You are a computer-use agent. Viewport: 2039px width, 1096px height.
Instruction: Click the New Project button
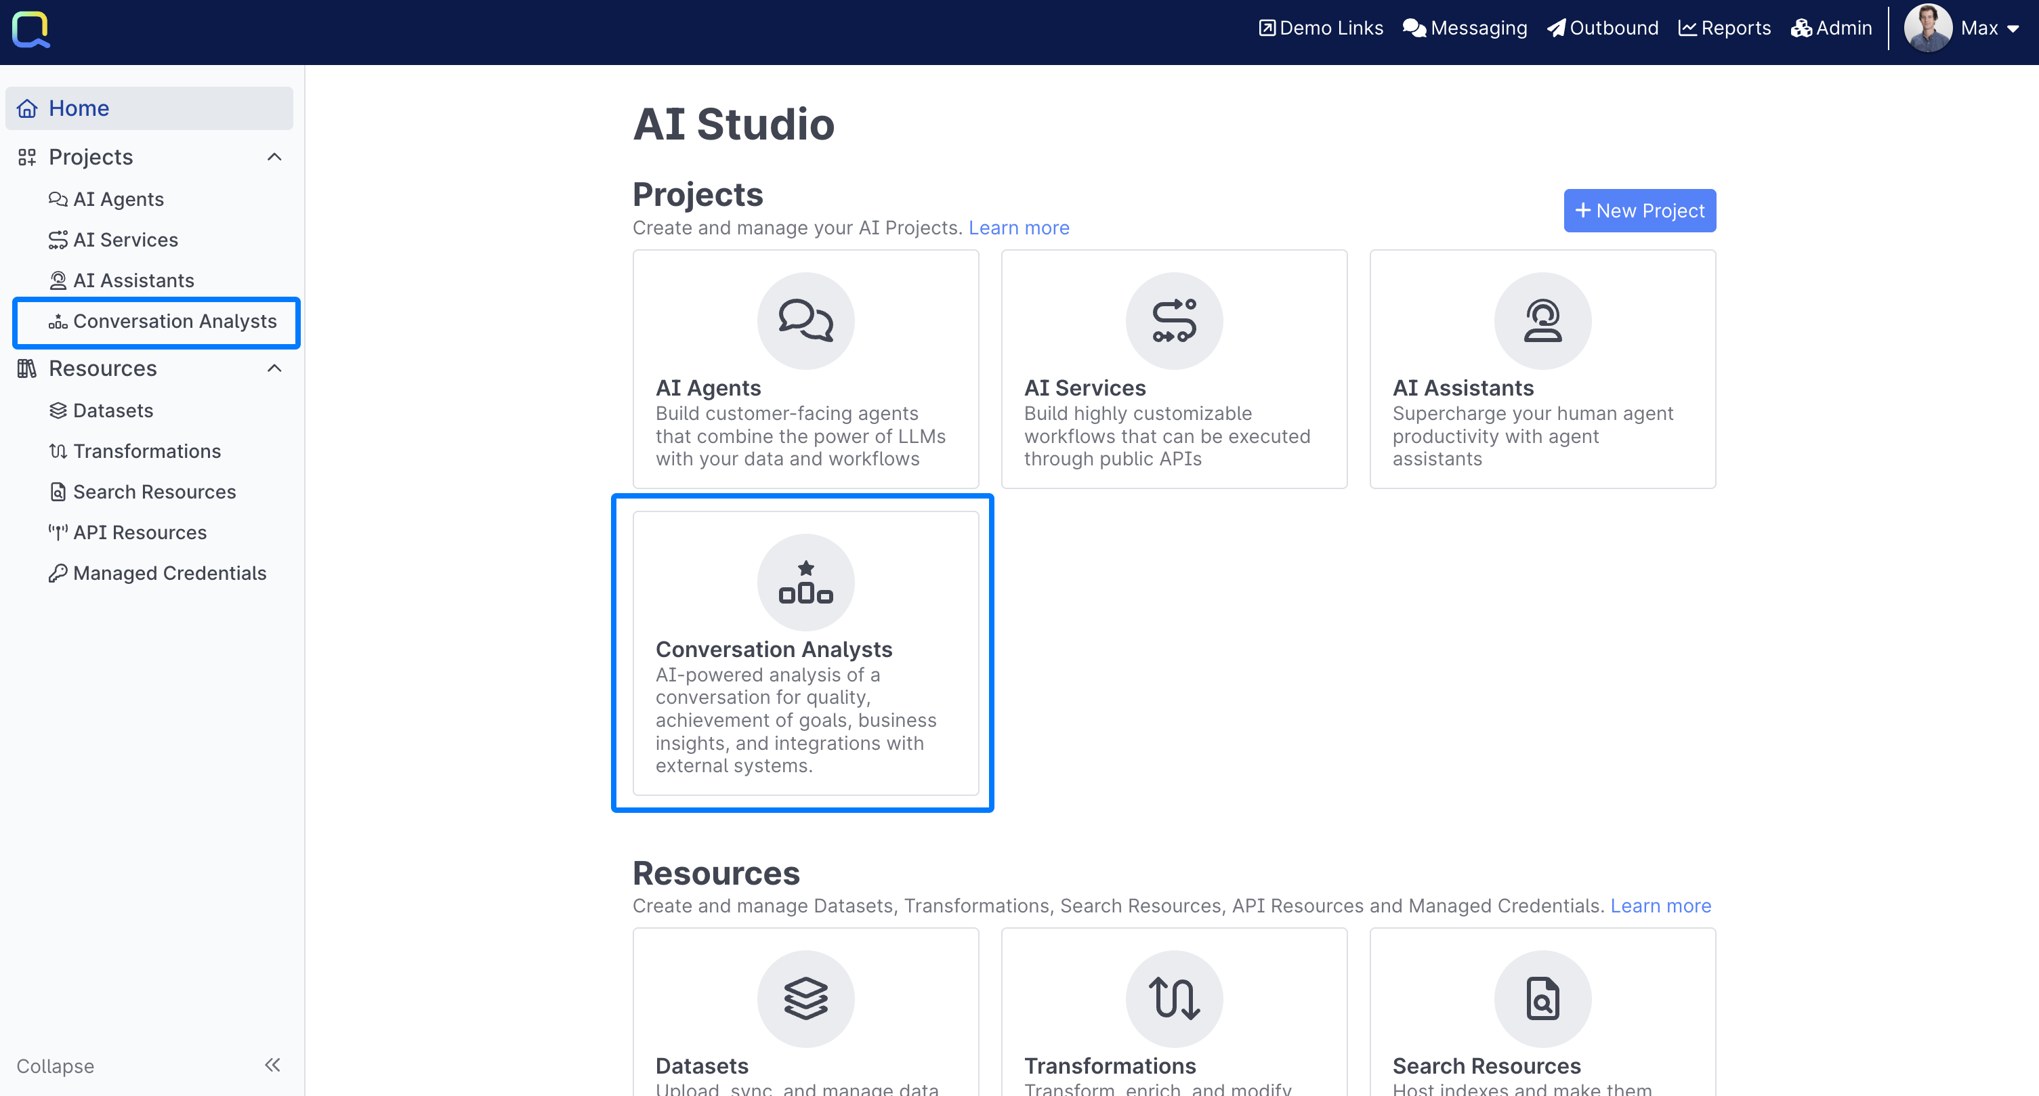tap(1639, 211)
